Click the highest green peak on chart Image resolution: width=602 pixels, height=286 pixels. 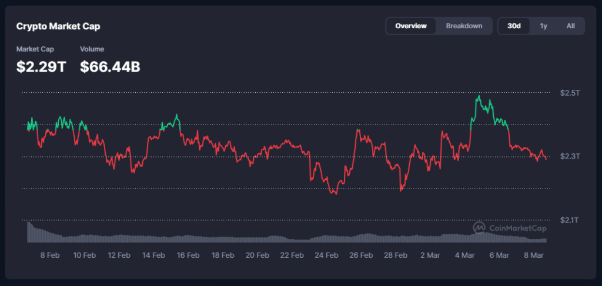pos(479,96)
